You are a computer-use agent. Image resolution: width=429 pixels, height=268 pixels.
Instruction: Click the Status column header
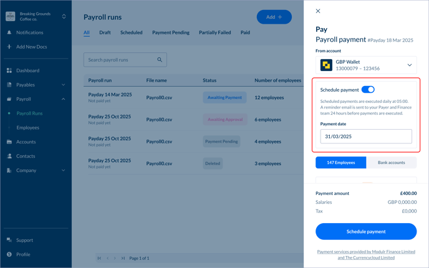tap(210, 80)
